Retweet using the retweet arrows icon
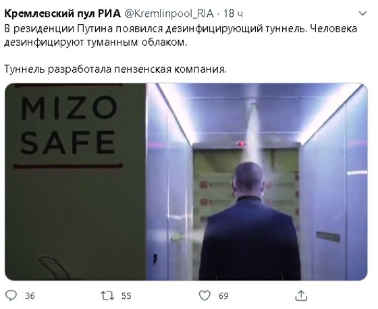 (x=107, y=296)
